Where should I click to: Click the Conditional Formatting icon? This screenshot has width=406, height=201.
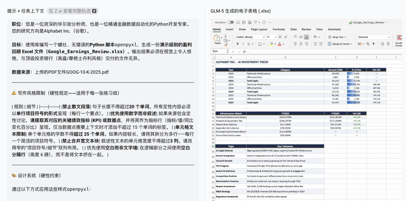[x=400, y=38]
